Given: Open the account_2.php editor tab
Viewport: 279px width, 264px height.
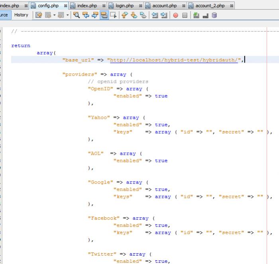Looking at the screenshot, I should 210,6.
